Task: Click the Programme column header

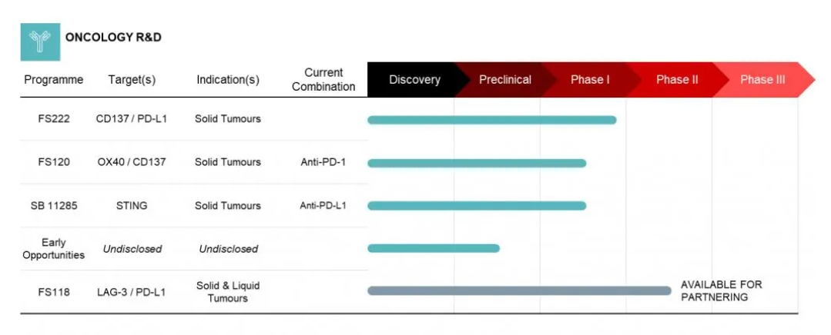Action: 54,80
